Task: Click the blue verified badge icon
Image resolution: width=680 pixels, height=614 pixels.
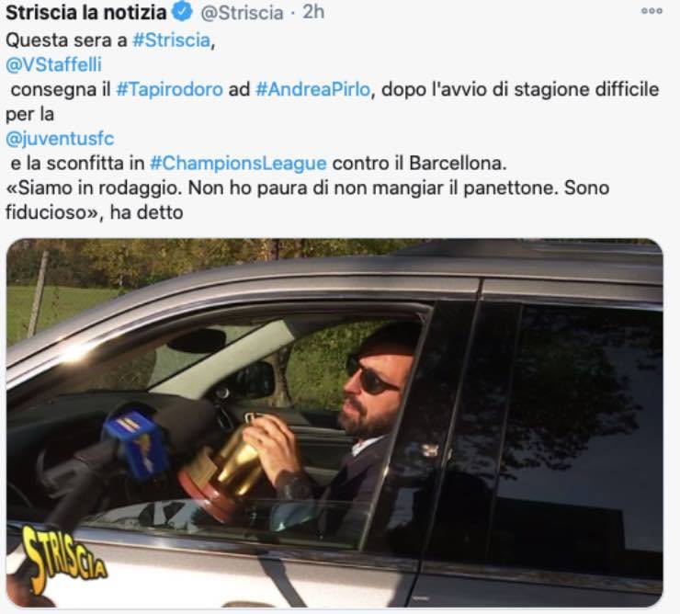Action: tap(183, 12)
